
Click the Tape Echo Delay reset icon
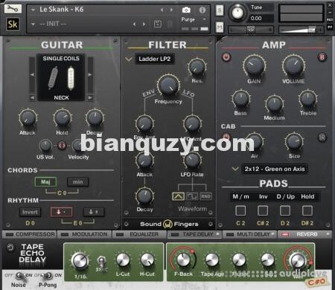point(10,248)
